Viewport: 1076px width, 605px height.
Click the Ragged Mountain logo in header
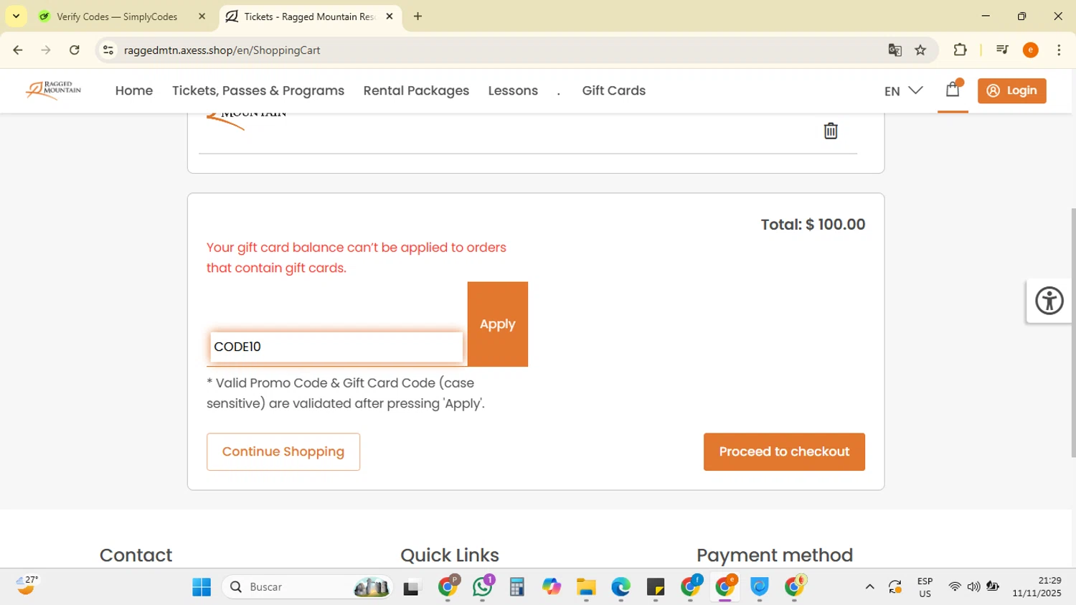53,90
